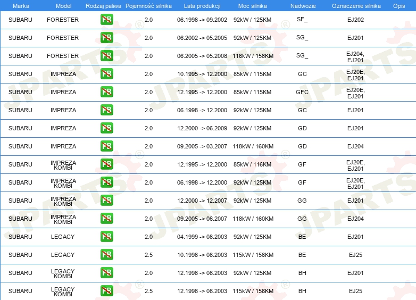Click the Pojemność silnika column header
Viewport: 416px width, 300px height.
(148, 6)
